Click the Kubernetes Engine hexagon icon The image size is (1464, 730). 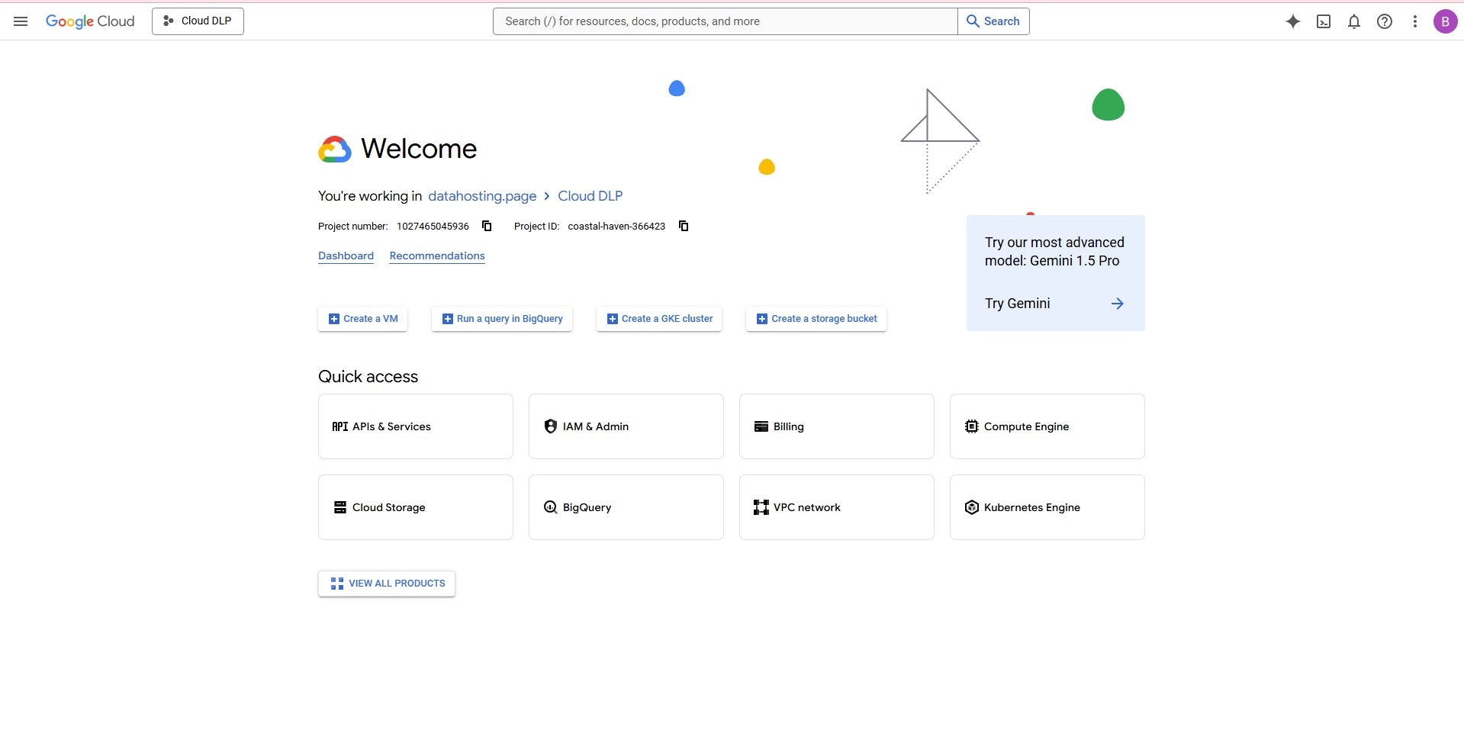971,507
